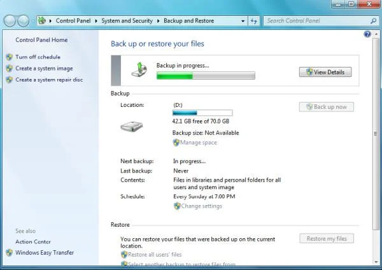Click the Back navigation arrow button
The image size is (382, 270).
10,21
